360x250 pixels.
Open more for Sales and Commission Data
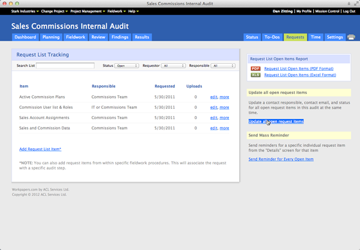click(224, 128)
